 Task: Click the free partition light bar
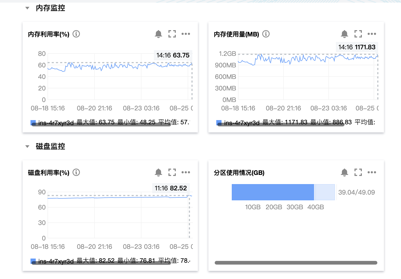[x=325, y=192]
